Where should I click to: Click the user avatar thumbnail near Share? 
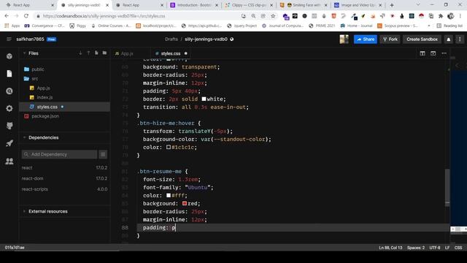click(344, 39)
